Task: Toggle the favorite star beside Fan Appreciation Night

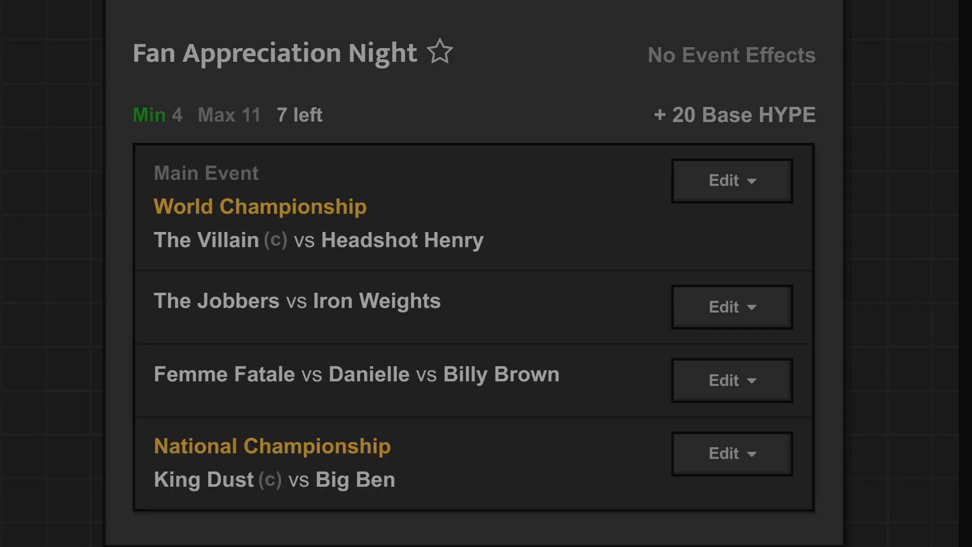Action: tap(440, 52)
